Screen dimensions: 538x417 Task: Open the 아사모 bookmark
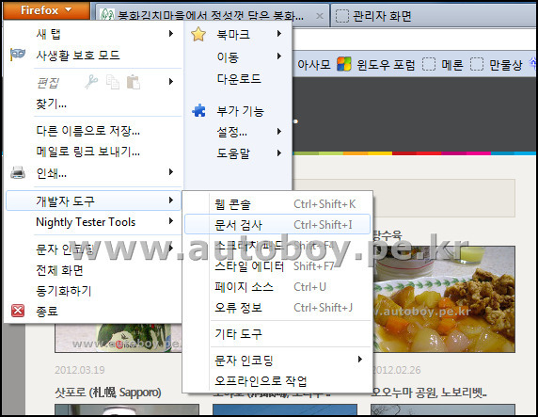point(313,64)
